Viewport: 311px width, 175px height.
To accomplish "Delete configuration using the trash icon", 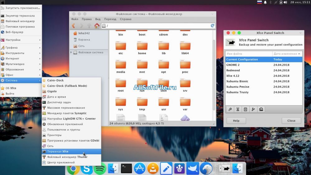I will [245, 109].
